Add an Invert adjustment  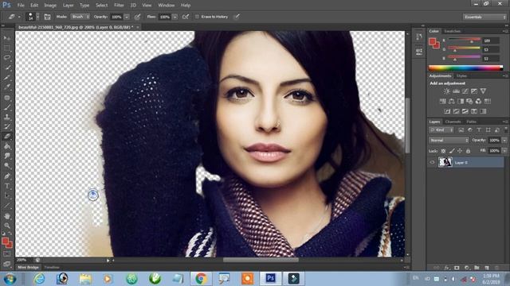pos(447,111)
